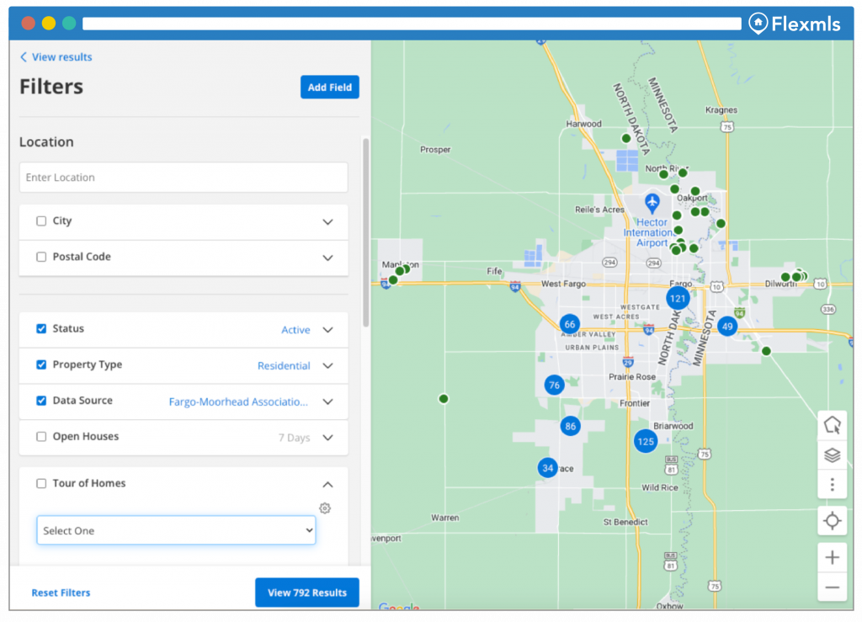Zoom out using the minus map button
Image resolution: width=862 pixels, height=622 pixels.
tap(832, 587)
